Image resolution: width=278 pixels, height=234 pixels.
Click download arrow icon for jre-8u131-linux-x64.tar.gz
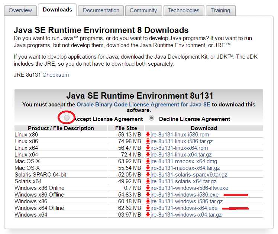pos(148,155)
